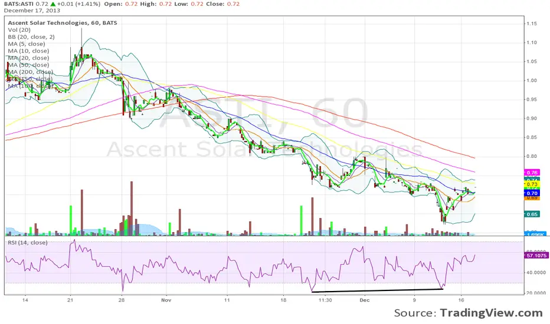Click the 9 date label on time axis
The image size is (550, 324).
tap(414, 300)
